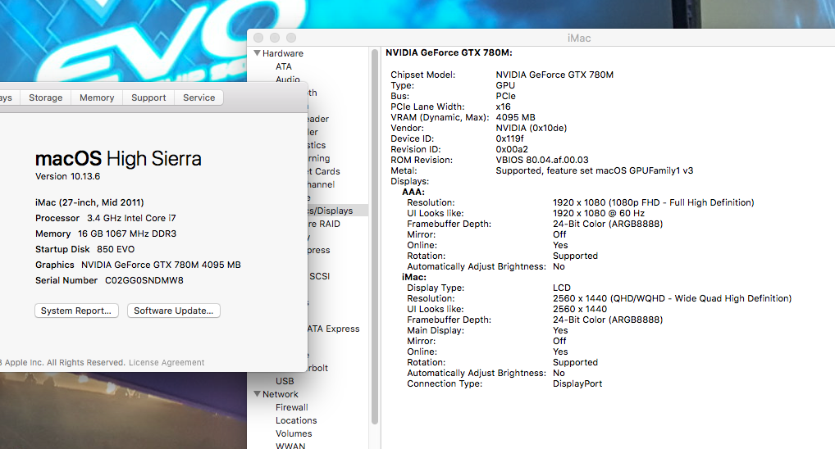Select the NVMExpress sidebar row ending 'ATA Express'

333,329
